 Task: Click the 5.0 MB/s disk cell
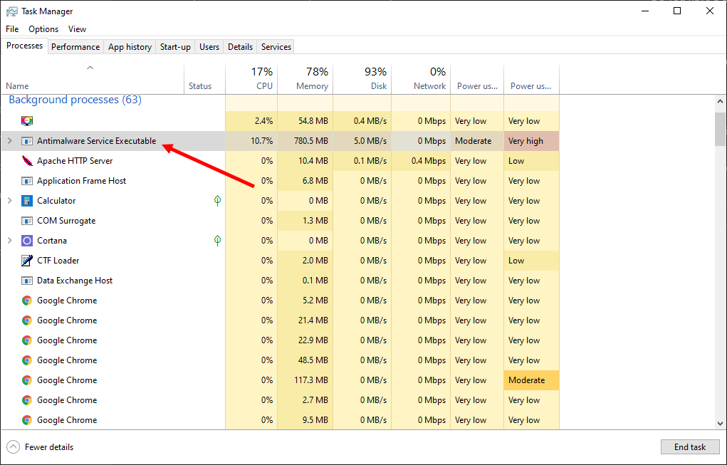[362, 141]
